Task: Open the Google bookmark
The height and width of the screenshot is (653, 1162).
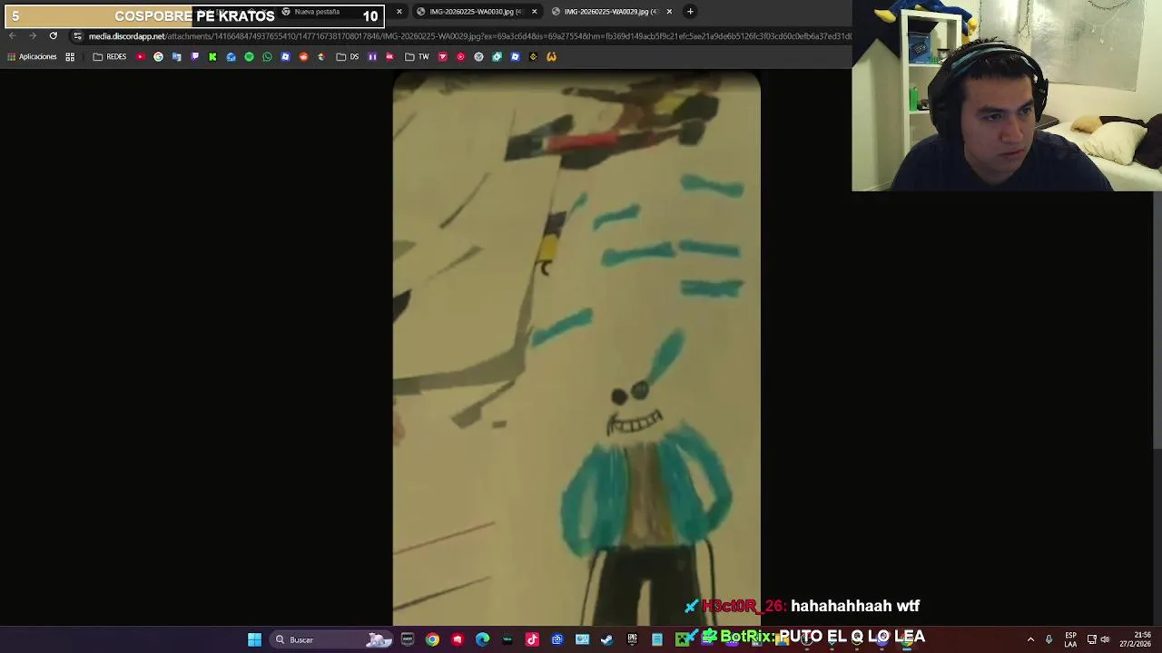Action: pos(158,56)
